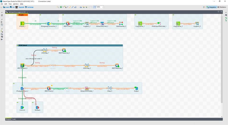Open the Run button dropdown arrow
The height and width of the screenshot is (125, 228).
coord(63,7)
